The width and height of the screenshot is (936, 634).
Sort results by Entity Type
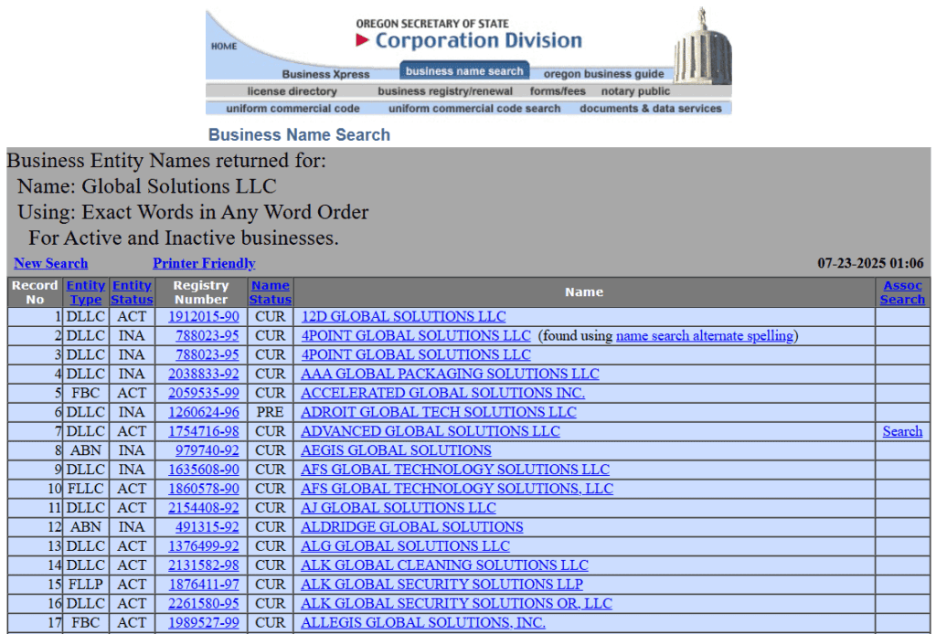click(85, 291)
